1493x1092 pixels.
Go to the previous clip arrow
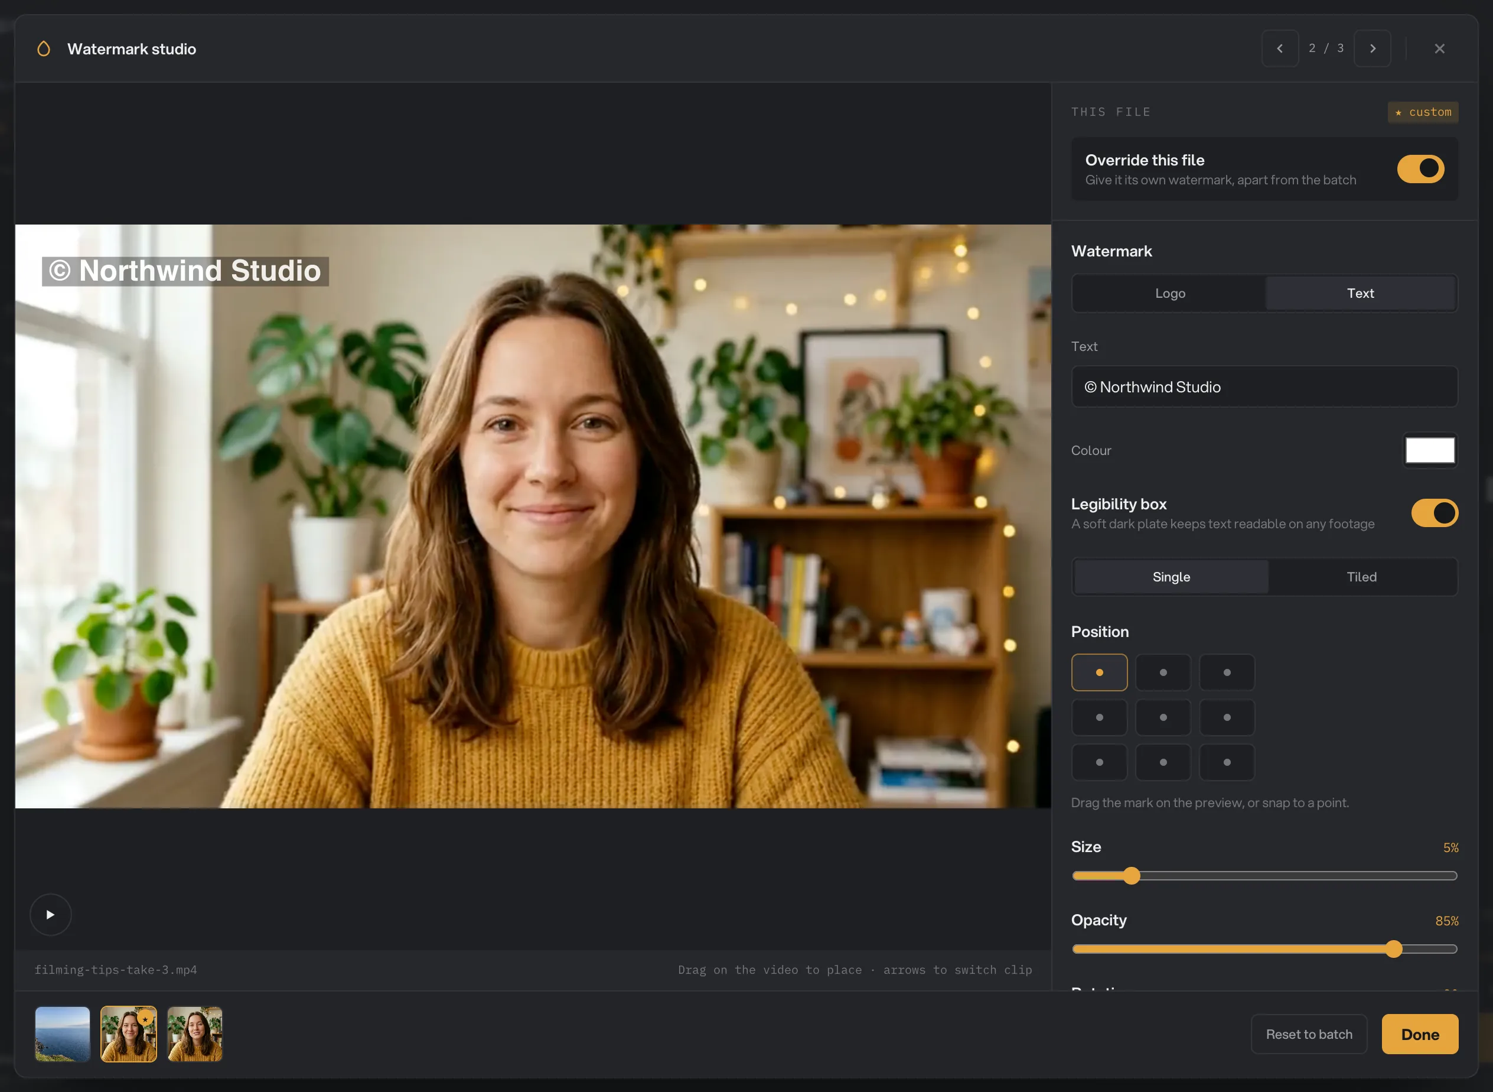point(1280,48)
